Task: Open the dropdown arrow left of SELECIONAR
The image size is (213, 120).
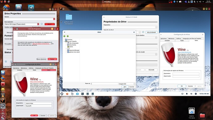Action: (x=139, y=32)
